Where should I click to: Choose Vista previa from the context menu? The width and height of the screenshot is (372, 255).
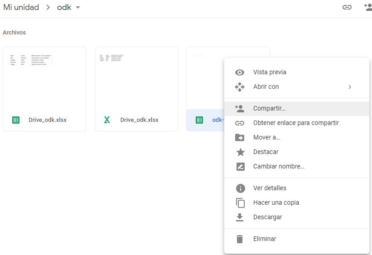coord(296,72)
